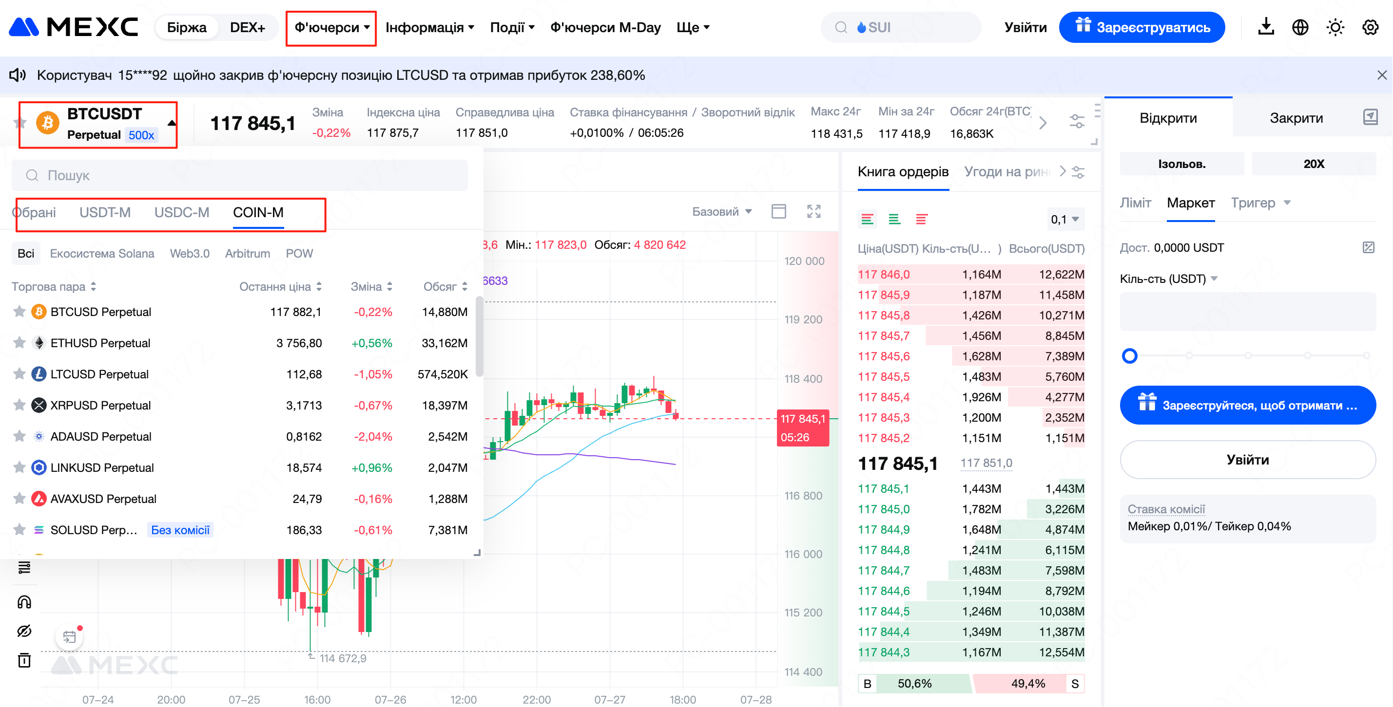Sort pairs by Остання ціна
Image resolution: width=1393 pixels, height=707 pixels.
click(x=280, y=286)
